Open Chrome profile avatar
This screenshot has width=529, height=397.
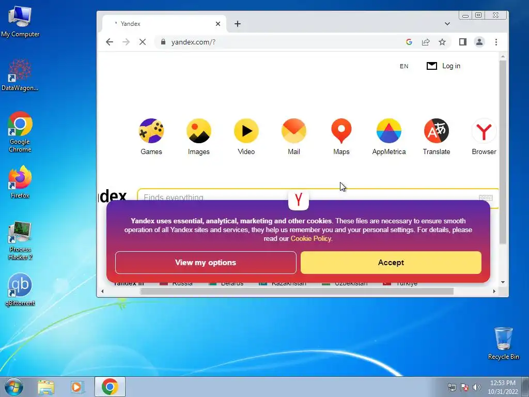coord(479,42)
